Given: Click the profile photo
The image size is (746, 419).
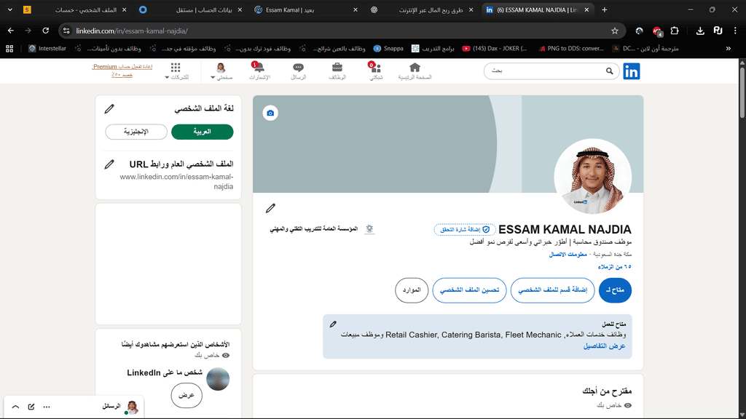Looking at the screenshot, I should 593,176.
